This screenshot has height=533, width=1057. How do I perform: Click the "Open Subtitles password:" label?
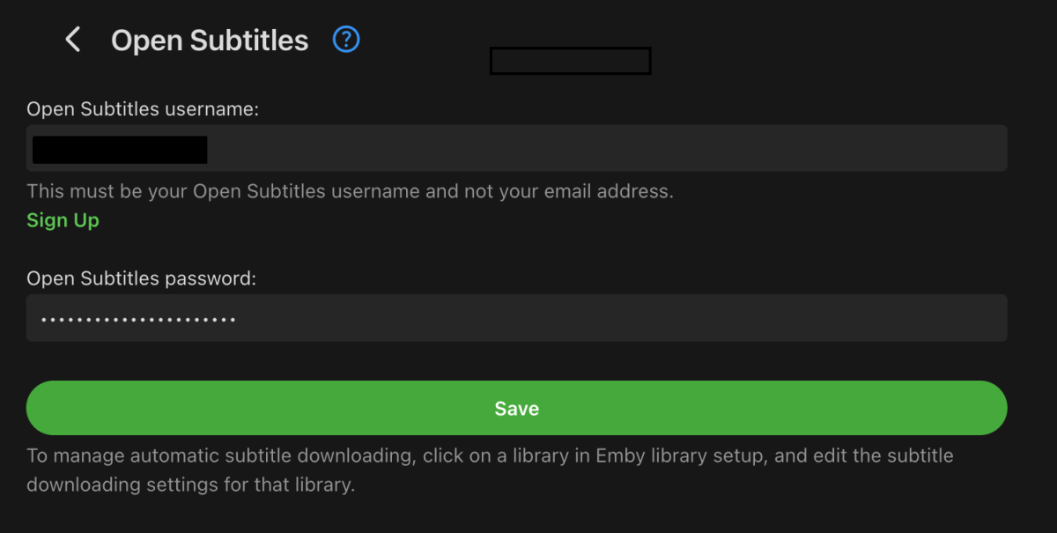(x=141, y=278)
